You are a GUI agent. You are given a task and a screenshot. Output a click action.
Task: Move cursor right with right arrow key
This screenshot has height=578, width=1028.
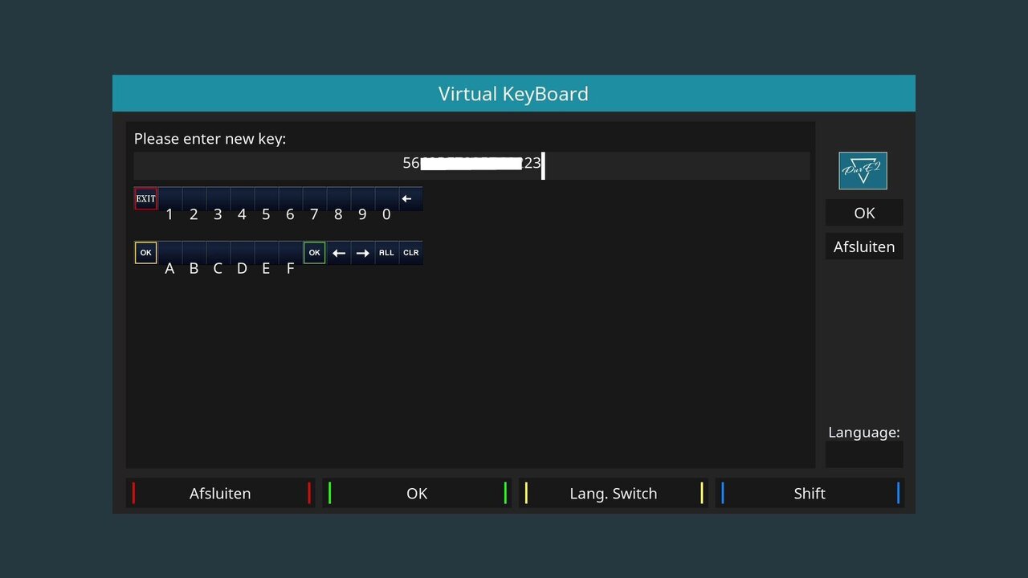[x=363, y=253]
